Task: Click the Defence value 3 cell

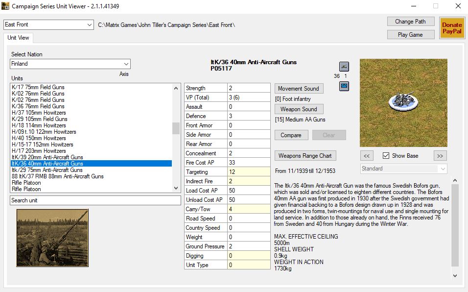Action: tap(249, 116)
